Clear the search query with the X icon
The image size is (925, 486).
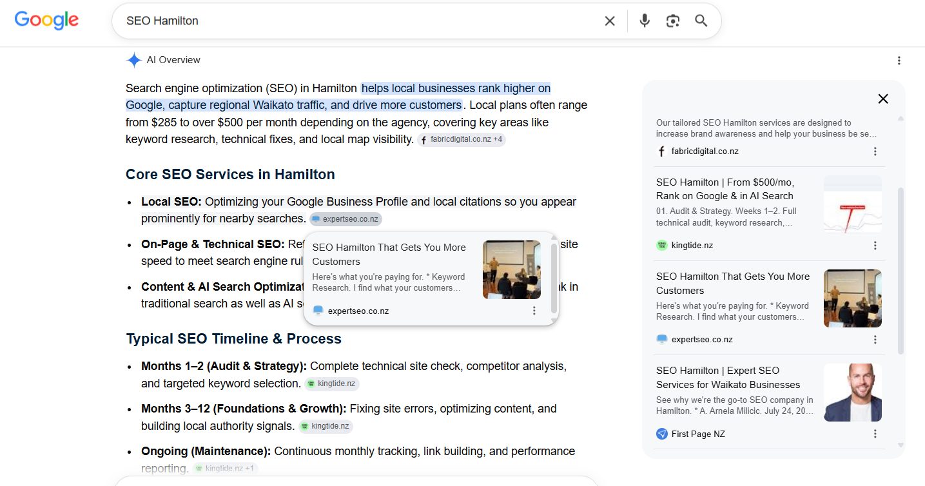610,21
